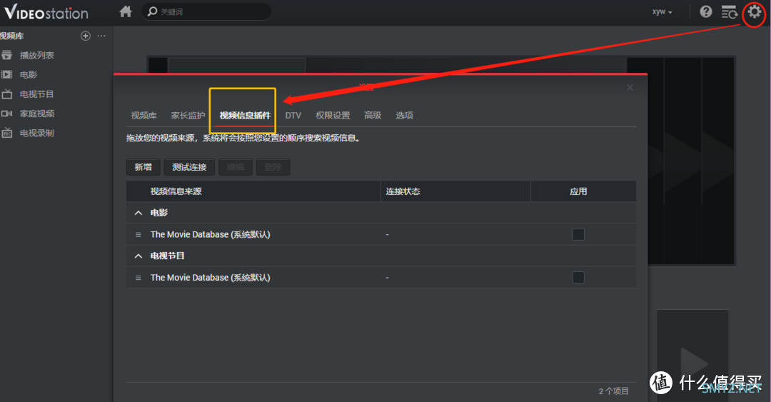Screen dimensions: 771x402
Task: Open the 权限设置 tab
Action: tap(333, 116)
